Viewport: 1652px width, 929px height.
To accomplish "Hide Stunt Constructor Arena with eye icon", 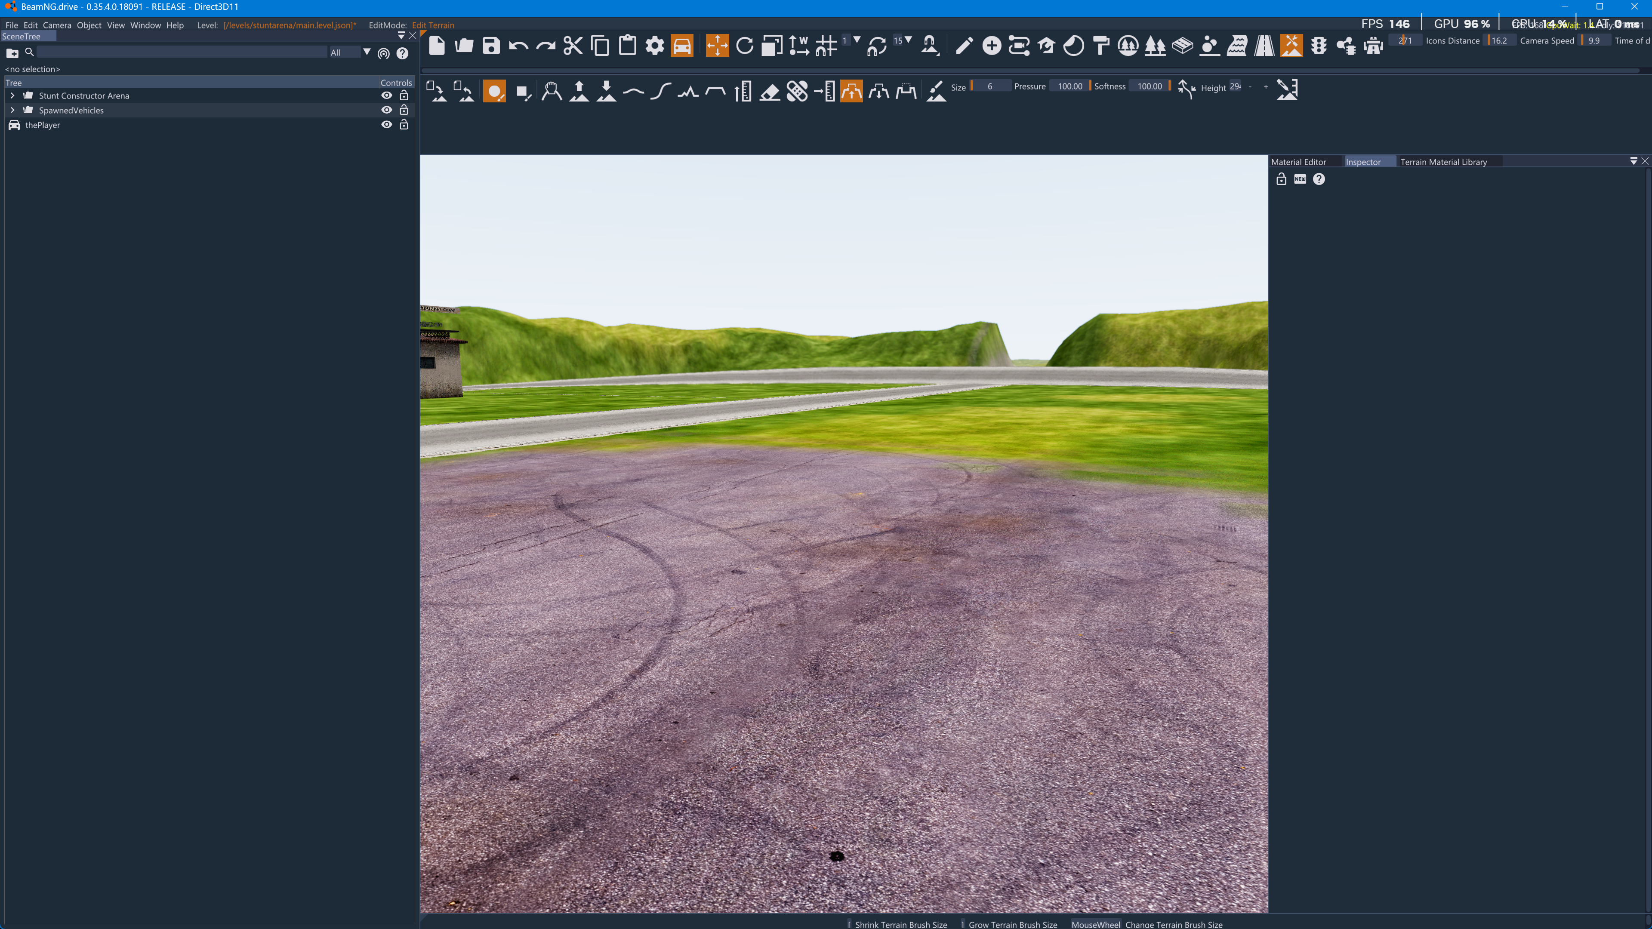I will pos(387,95).
